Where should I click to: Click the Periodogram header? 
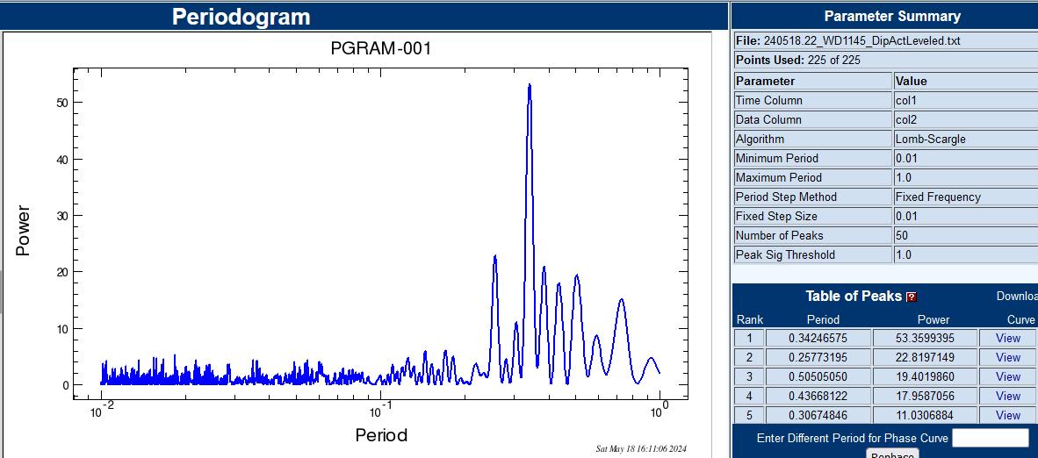pos(241,17)
